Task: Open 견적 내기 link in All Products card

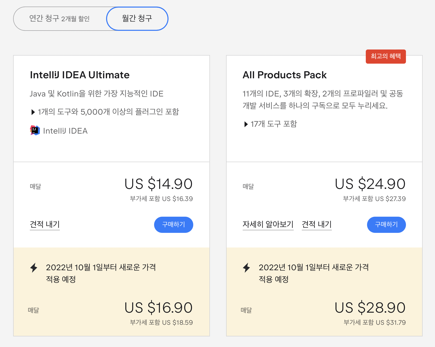Action: tap(317, 224)
